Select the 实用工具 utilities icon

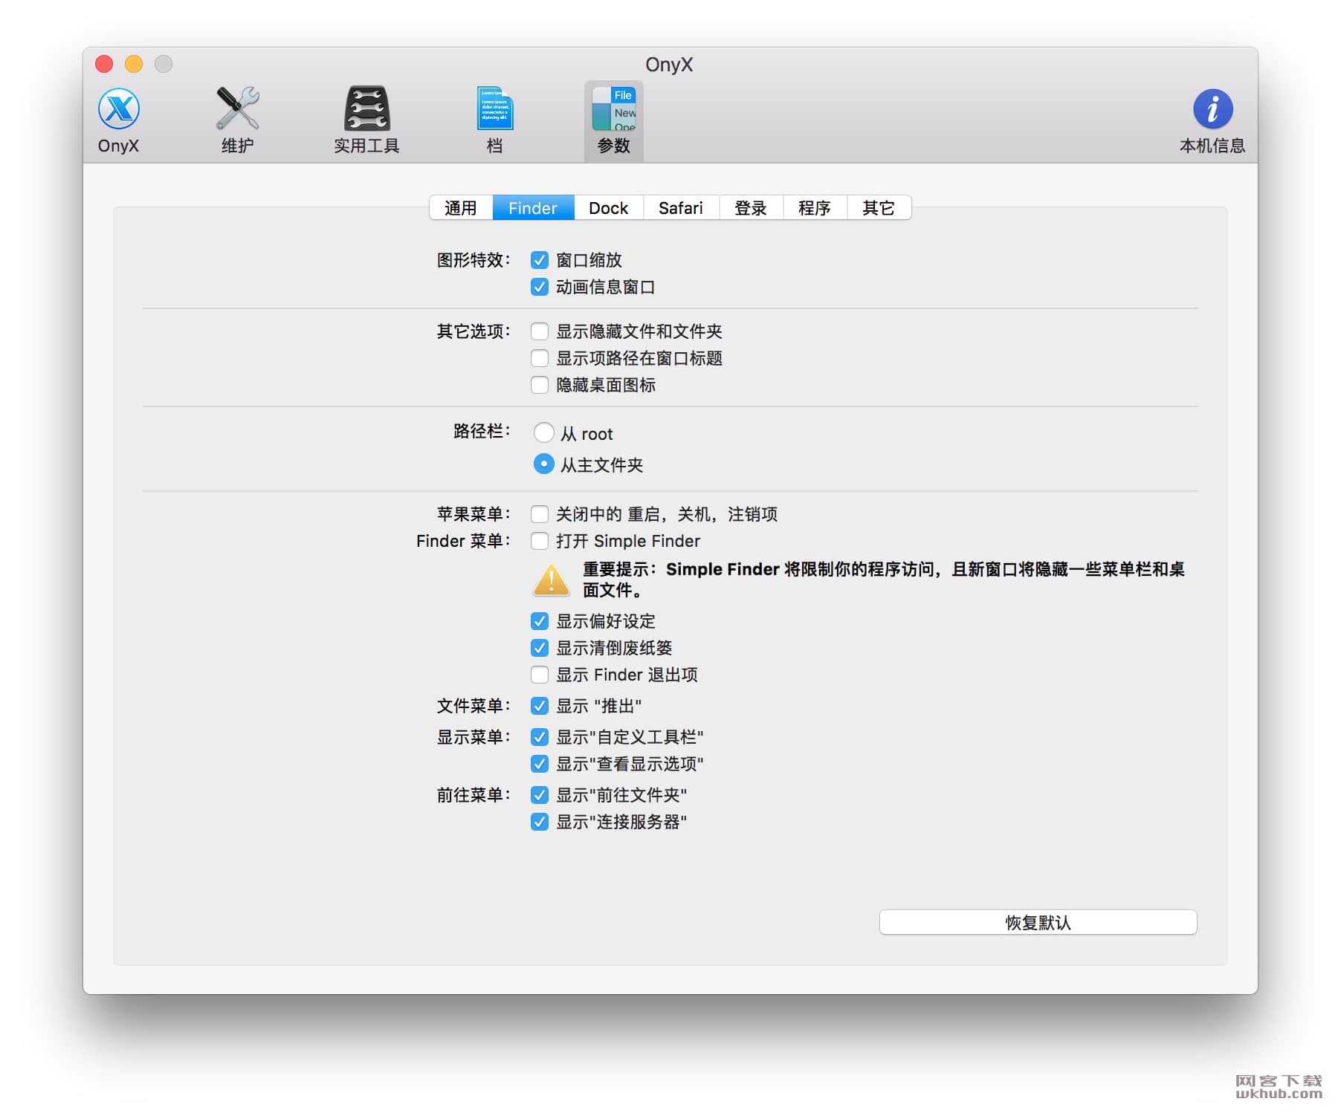(x=366, y=120)
